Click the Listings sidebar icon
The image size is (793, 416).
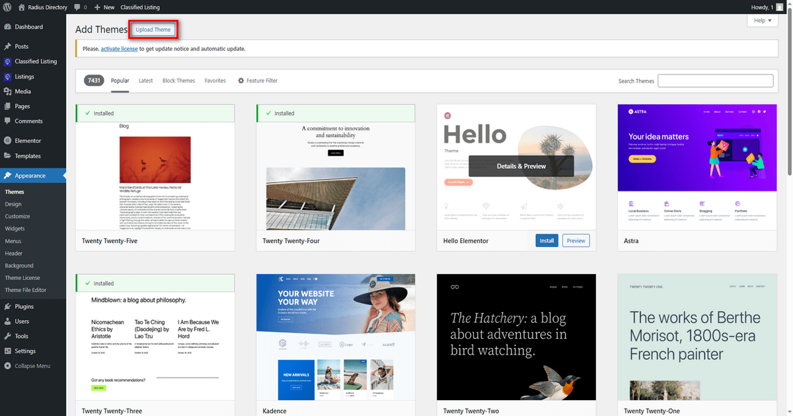click(7, 77)
